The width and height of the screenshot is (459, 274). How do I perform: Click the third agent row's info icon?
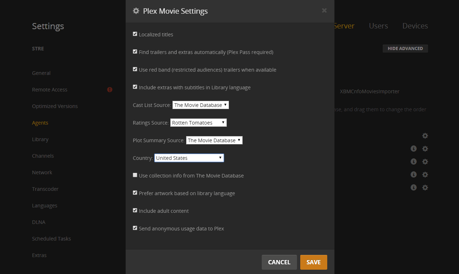[x=414, y=162]
